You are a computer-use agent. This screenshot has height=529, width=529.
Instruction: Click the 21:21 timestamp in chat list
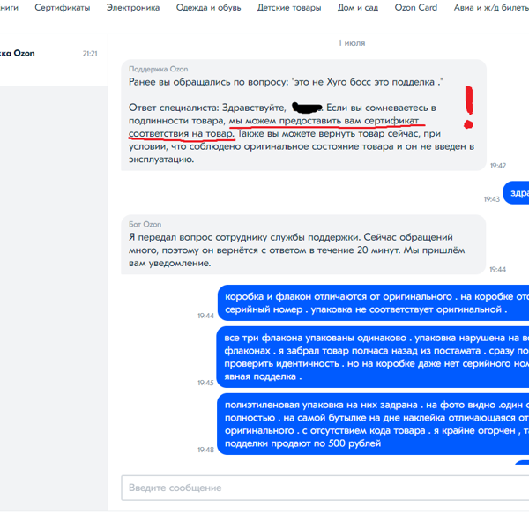click(x=90, y=54)
